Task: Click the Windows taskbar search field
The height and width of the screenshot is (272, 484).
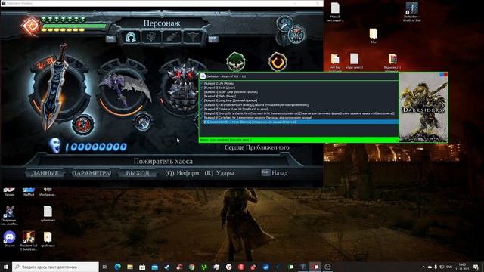Action: point(55,267)
